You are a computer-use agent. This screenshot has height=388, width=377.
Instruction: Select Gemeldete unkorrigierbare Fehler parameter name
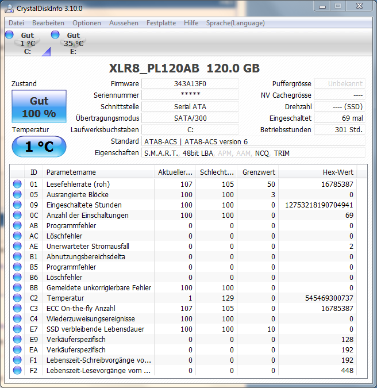coord(99,288)
